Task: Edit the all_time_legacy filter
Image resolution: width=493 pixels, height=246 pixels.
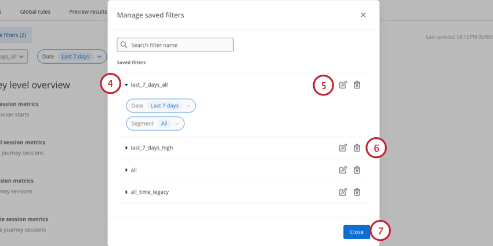Action: [343, 192]
